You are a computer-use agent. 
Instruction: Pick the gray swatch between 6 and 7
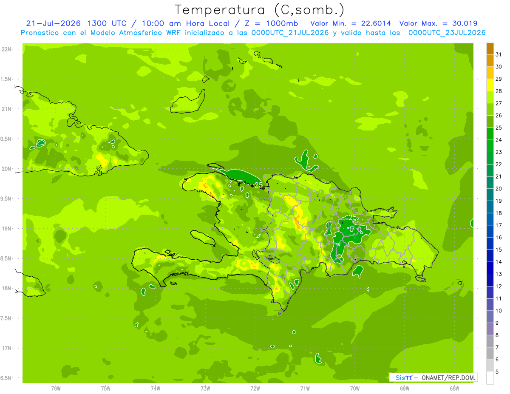click(490, 354)
